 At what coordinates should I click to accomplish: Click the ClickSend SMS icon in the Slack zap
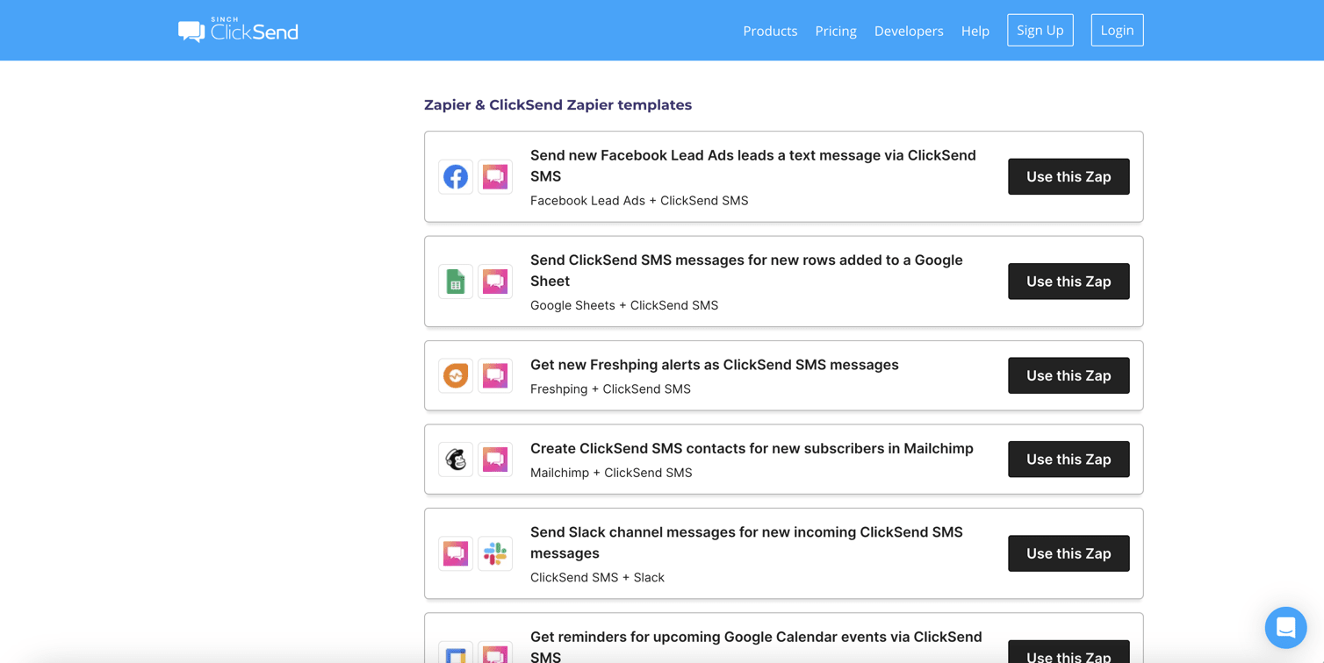click(x=456, y=553)
